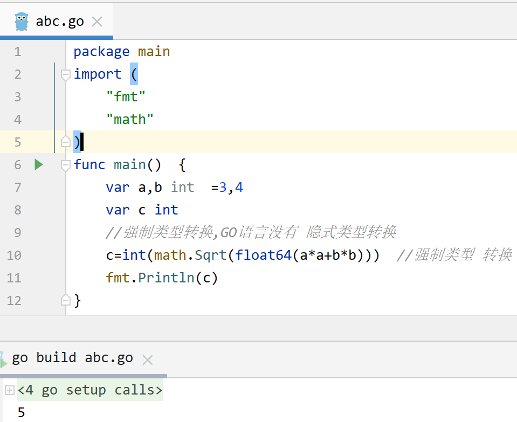Image resolution: width=517 pixels, height=422 pixels.
Task: Click the gopher icon on abc.go tab
Action: [22, 22]
